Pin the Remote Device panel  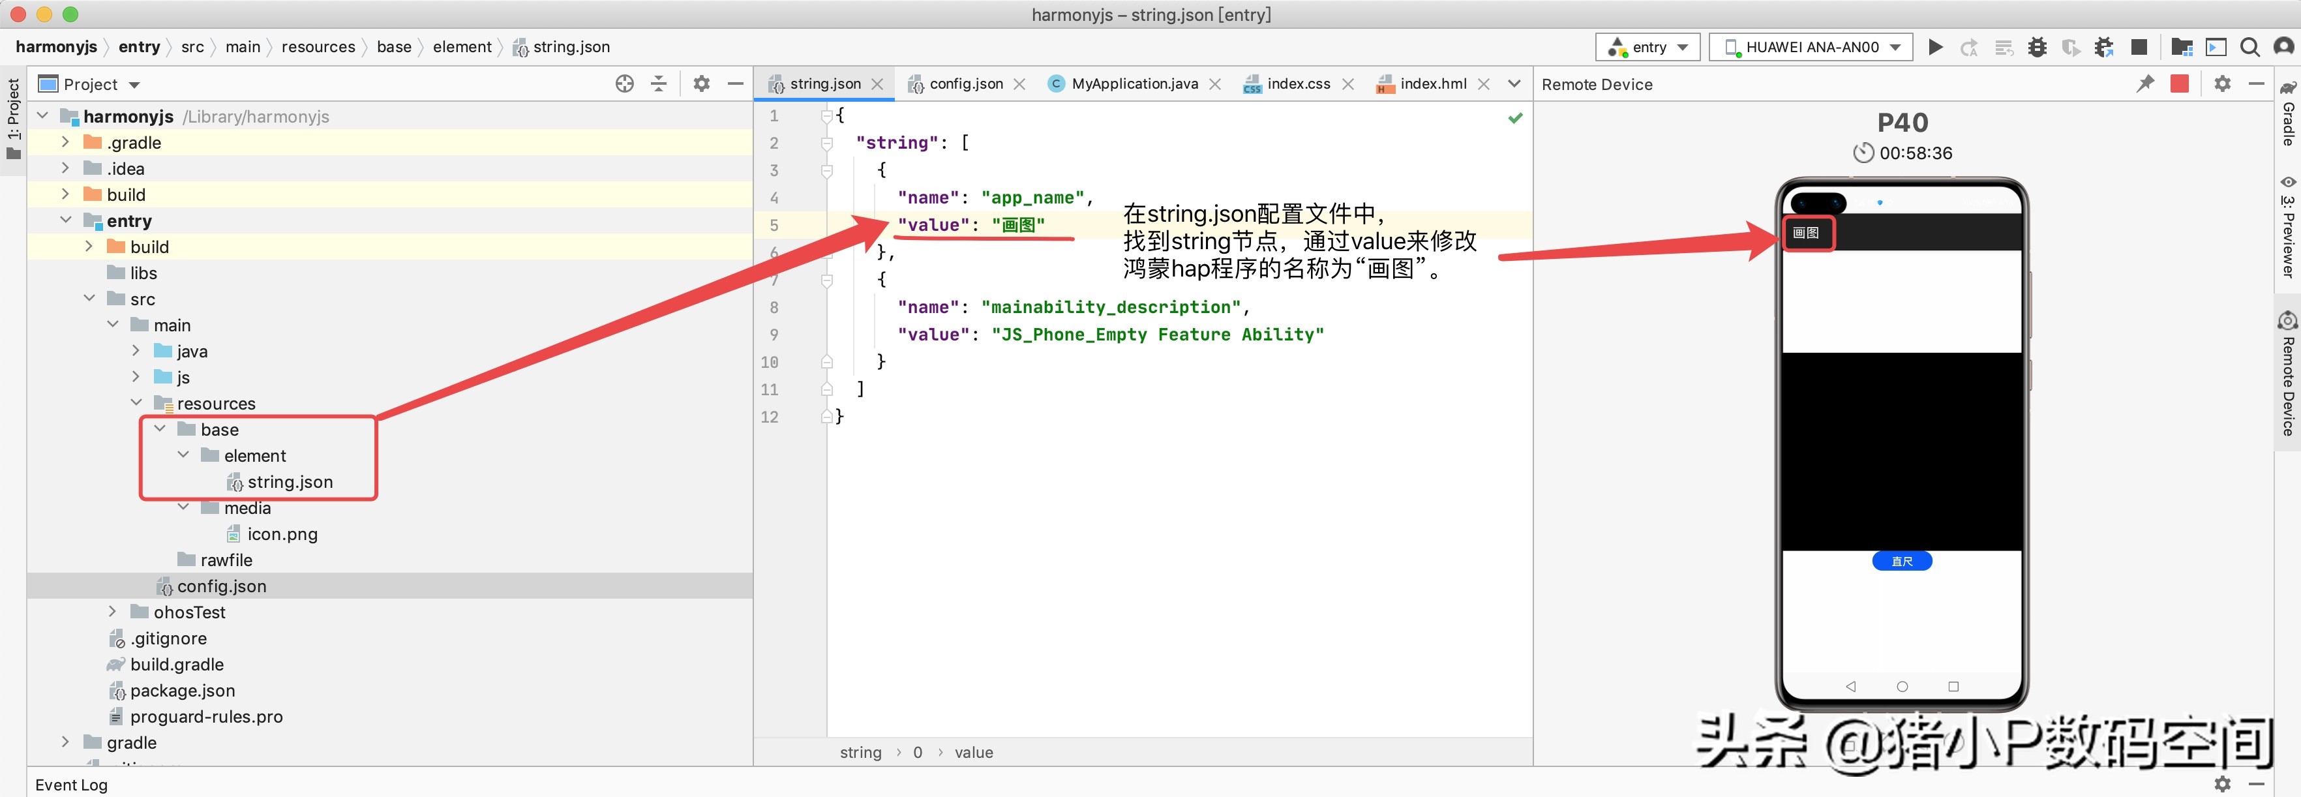(2144, 84)
